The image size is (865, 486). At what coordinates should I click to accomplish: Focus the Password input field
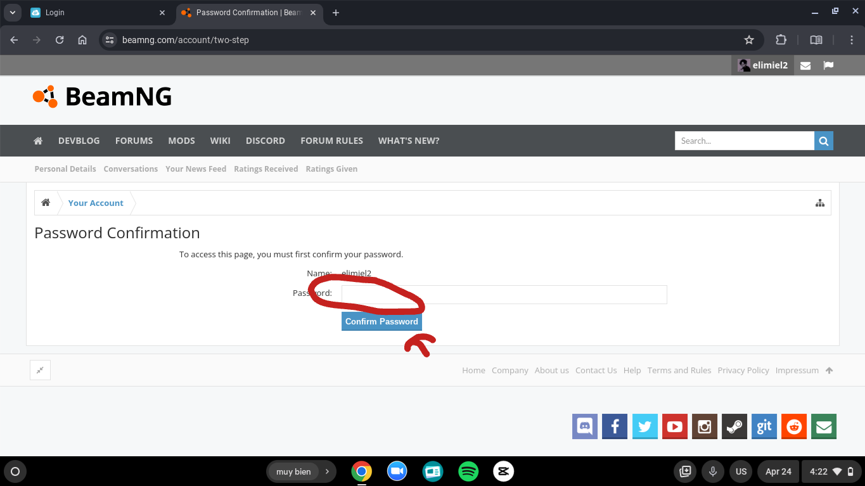pyautogui.click(x=504, y=295)
